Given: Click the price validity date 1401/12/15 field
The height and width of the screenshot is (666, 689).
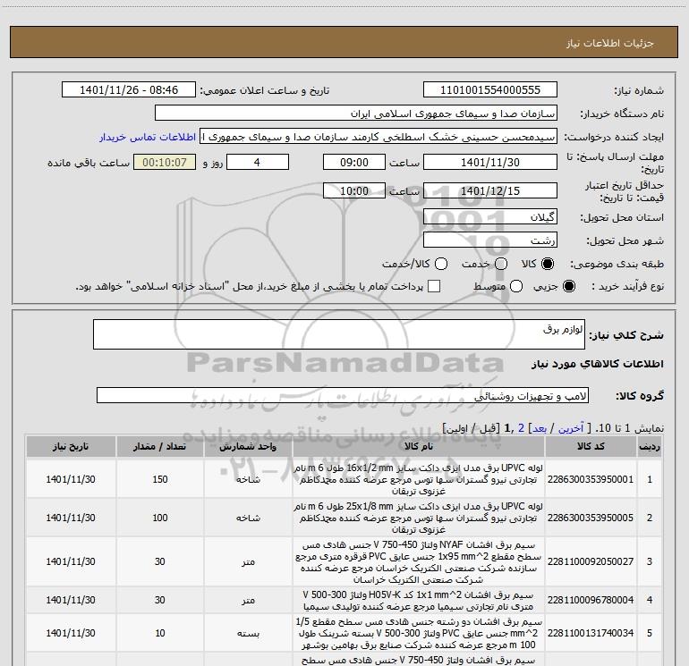Looking at the screenshot, I should point(490,190).
